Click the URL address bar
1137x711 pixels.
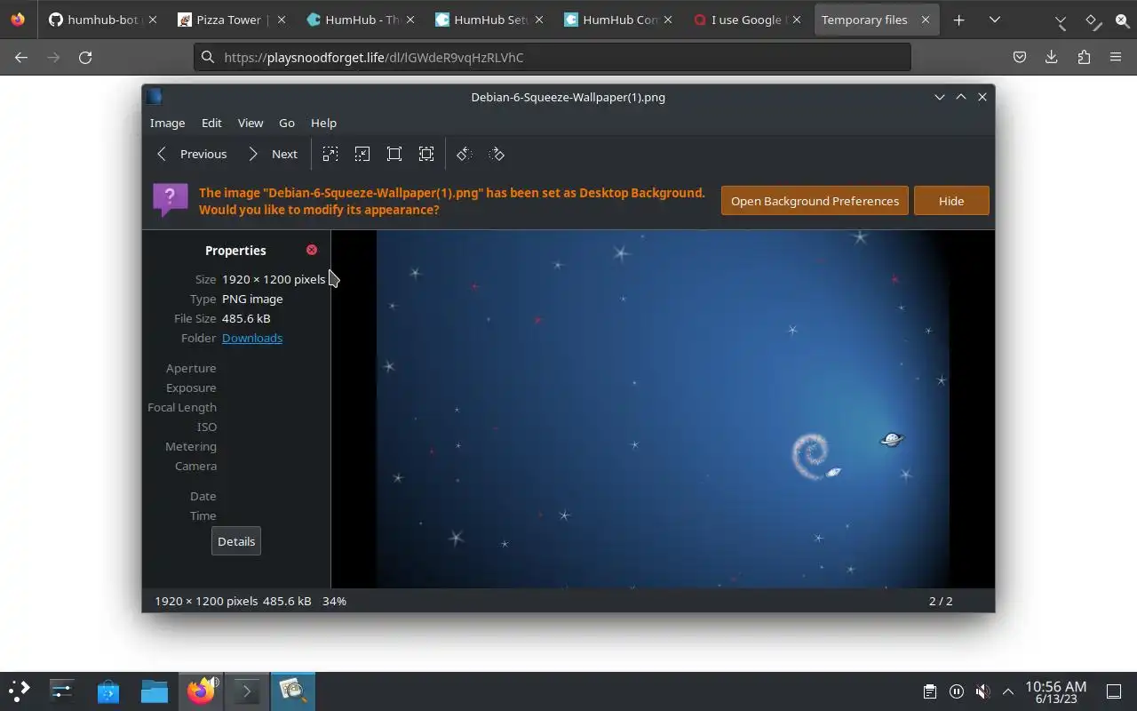tap(553, 57)
